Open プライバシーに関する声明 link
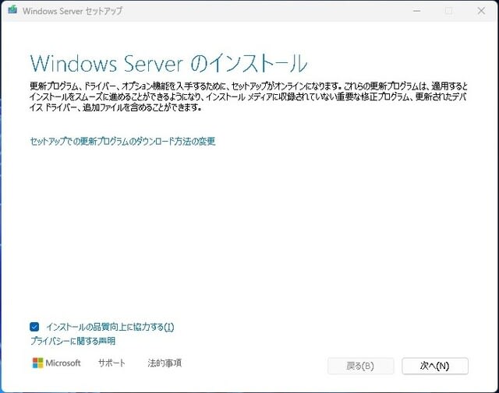The height and width of the screenshot is (393, 499). click(x=73, y=341)
